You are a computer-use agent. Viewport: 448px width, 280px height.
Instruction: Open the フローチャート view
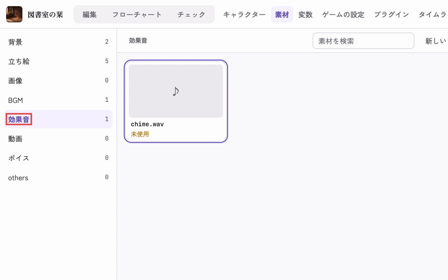[137, 15]
